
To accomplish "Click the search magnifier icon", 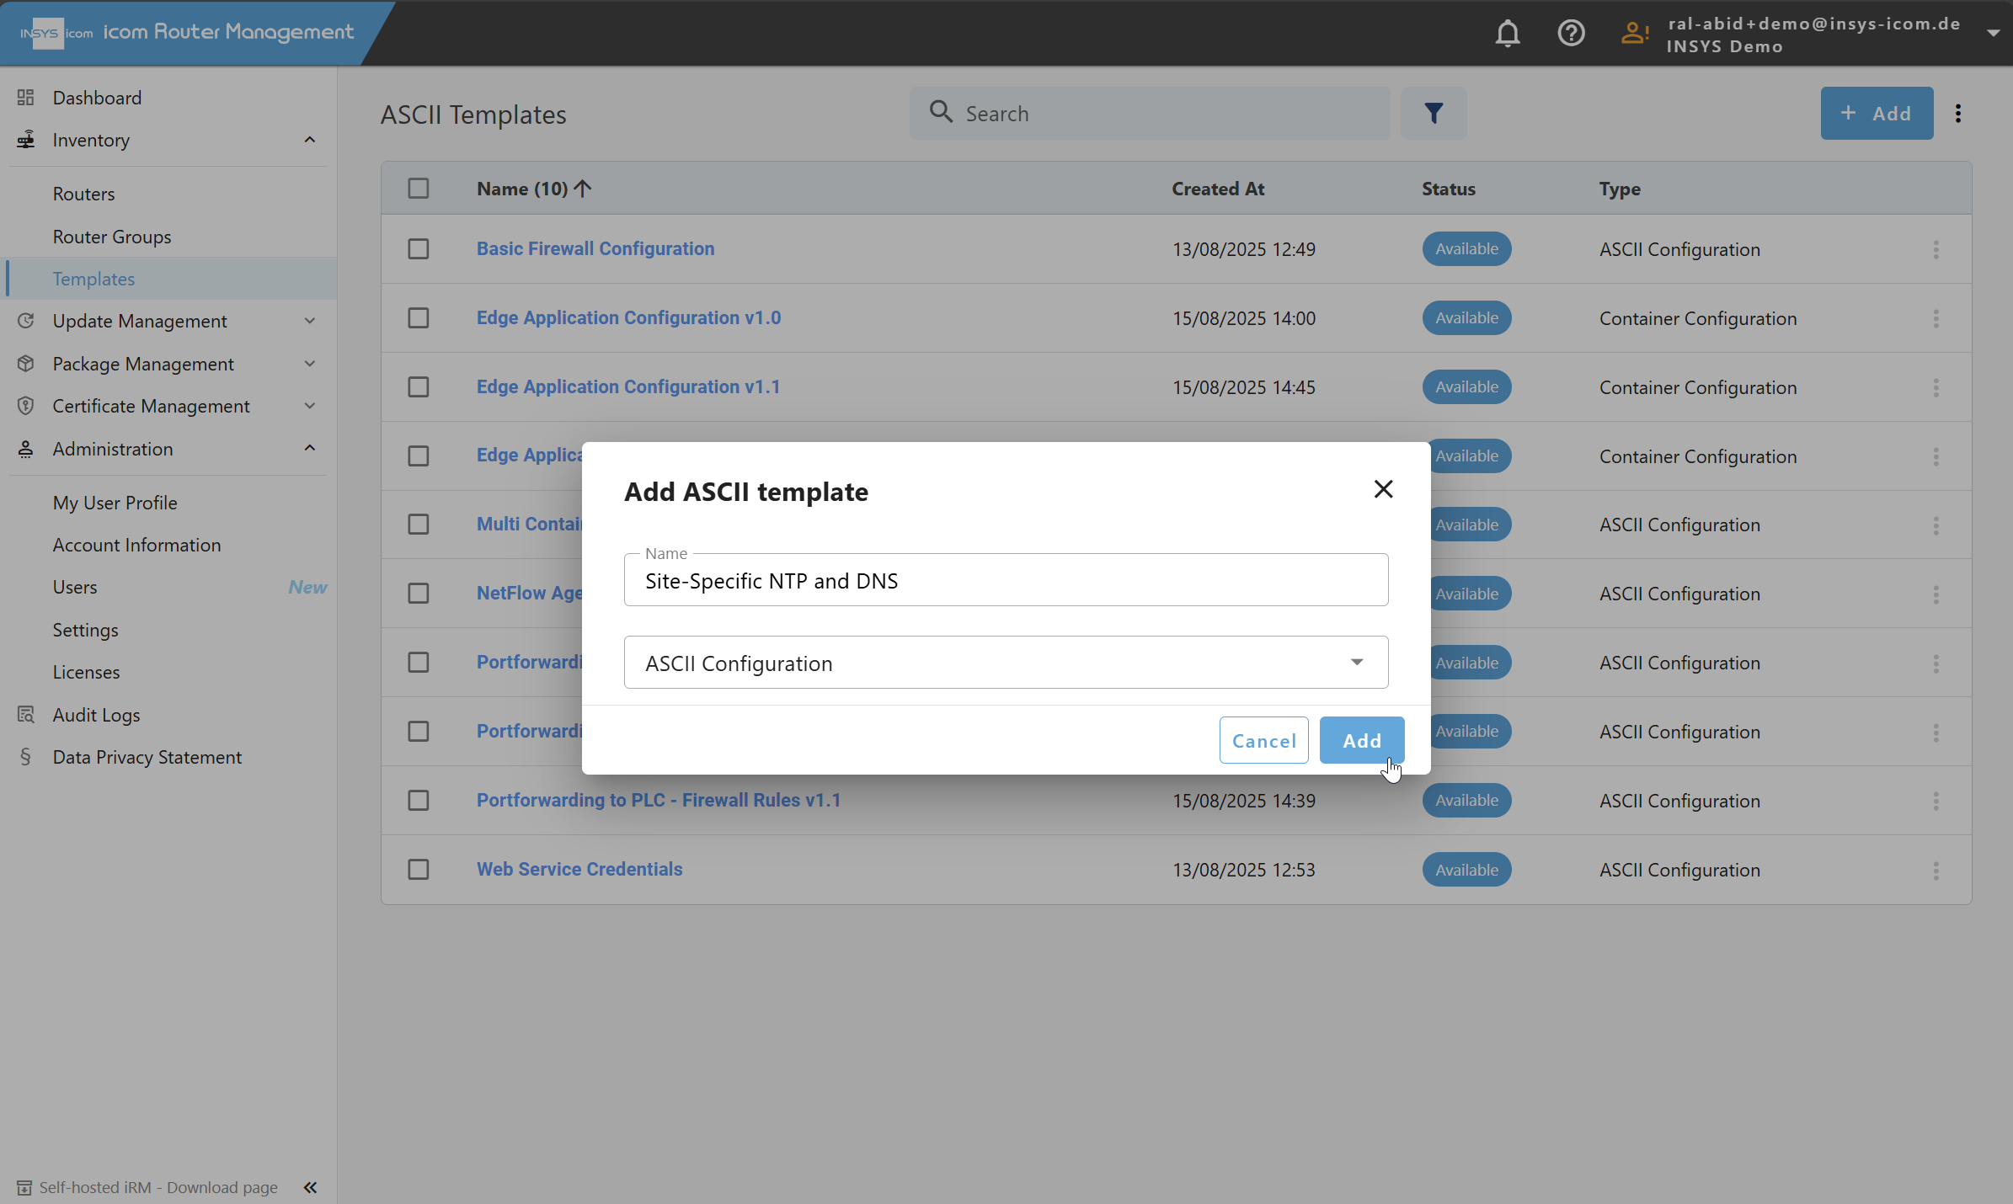I will [x=941, y=112].
